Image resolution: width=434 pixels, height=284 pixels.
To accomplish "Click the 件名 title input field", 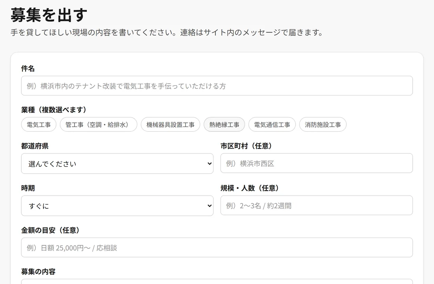I will 217,86.
